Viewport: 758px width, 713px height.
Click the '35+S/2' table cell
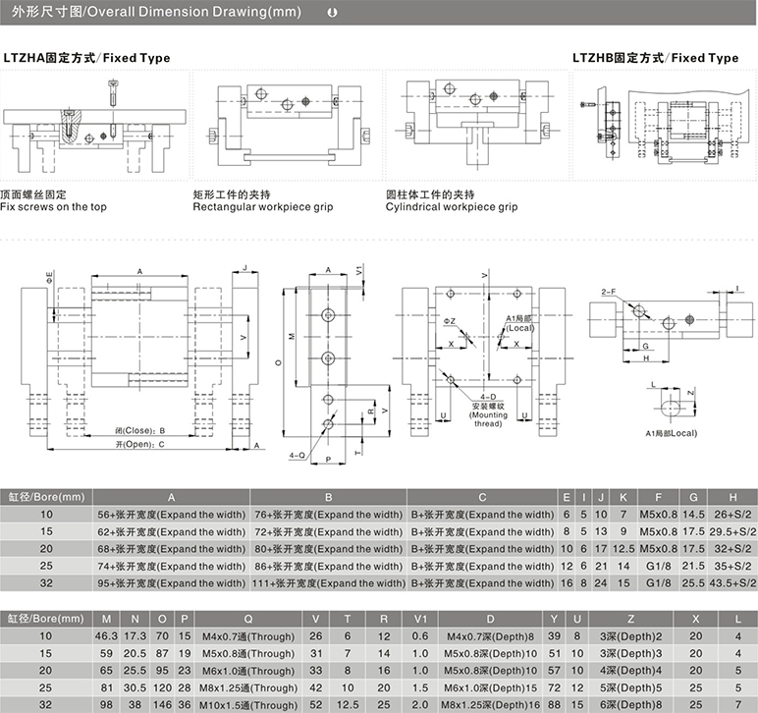pyautogui.click(x=732, y=566)
